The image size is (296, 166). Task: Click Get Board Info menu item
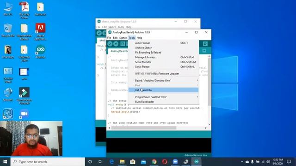163,90
